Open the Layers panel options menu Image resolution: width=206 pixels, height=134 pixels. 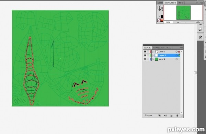point(181,48)
